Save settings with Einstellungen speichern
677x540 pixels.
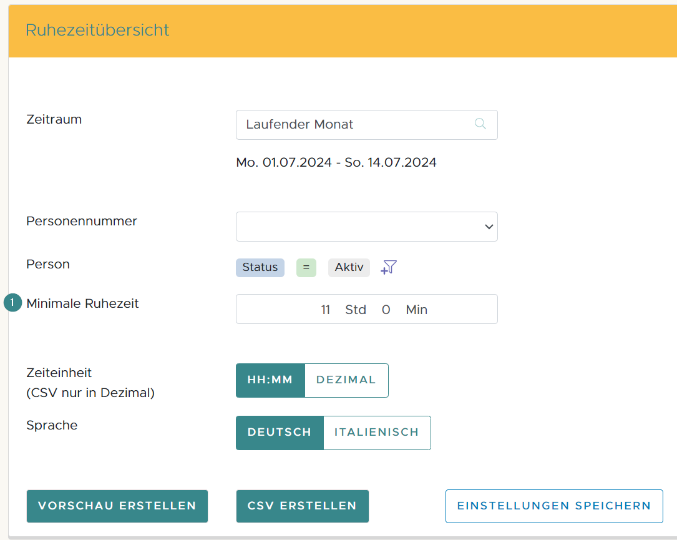tap(554, 506)
